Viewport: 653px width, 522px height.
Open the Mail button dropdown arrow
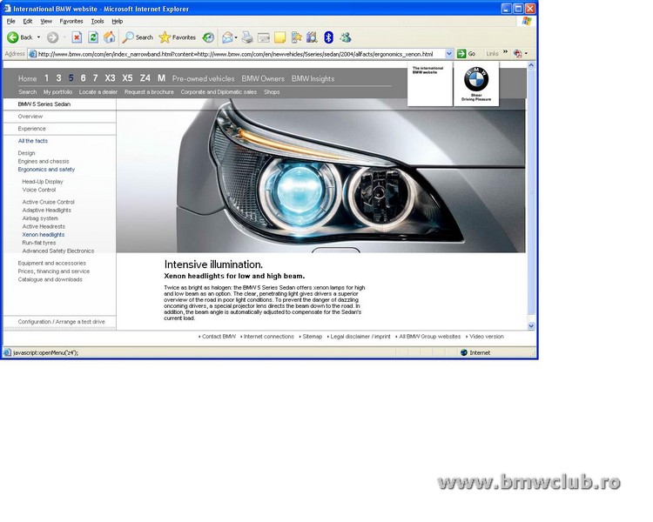[x=236, y=37]
